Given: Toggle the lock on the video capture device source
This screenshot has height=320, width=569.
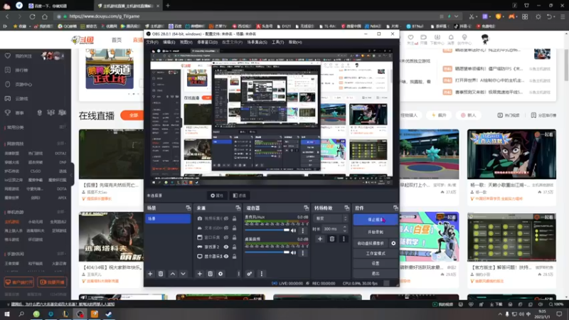Looking at the screenshot, I should [x=235, y=218].
